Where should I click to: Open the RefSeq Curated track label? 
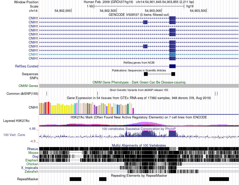tap(27, 66)
